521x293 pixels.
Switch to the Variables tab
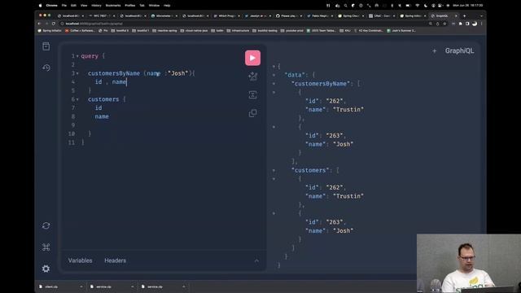click(x=80, y=260)
